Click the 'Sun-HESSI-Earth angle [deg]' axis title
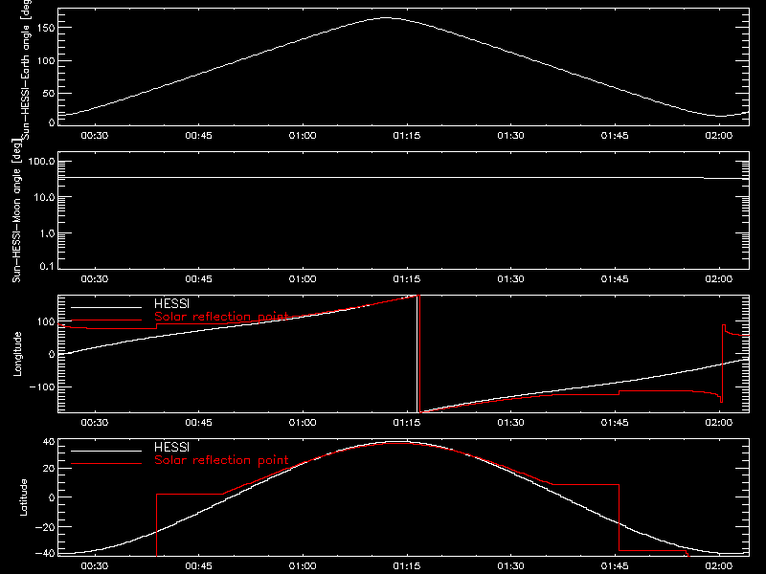The height and width of the screenshot is (574, 766). click(x=26, y=70)
